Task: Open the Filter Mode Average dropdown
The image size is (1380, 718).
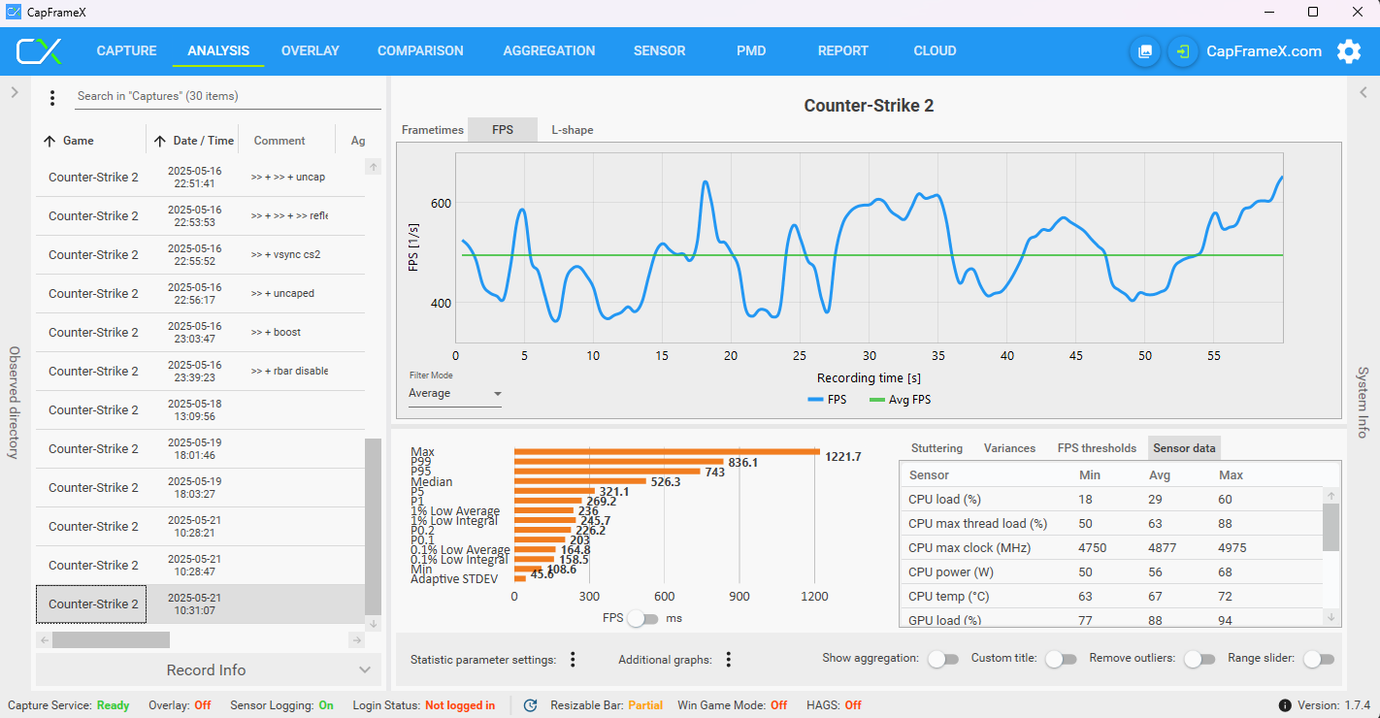Action: tap(455, 394)
